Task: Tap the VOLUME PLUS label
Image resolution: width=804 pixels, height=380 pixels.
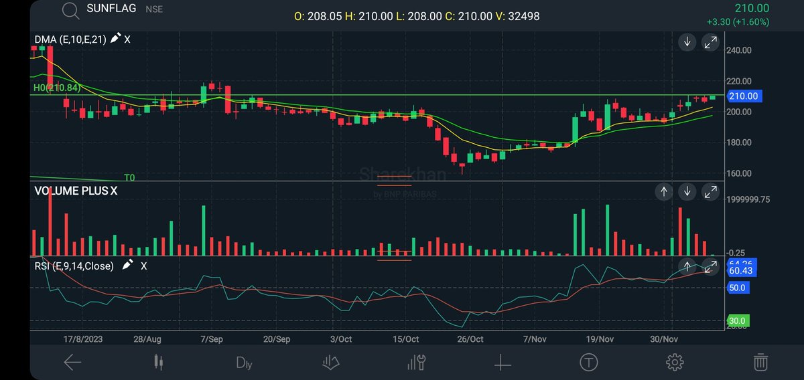Action: pos(70,191)
